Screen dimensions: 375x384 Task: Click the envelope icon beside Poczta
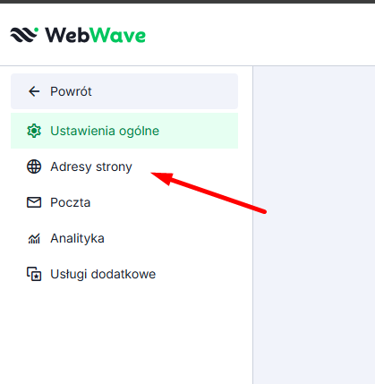pyautogui.click(x=34, y=202)
